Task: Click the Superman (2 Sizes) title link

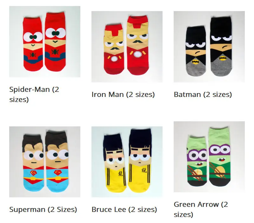Action: [x=43, y=209]
